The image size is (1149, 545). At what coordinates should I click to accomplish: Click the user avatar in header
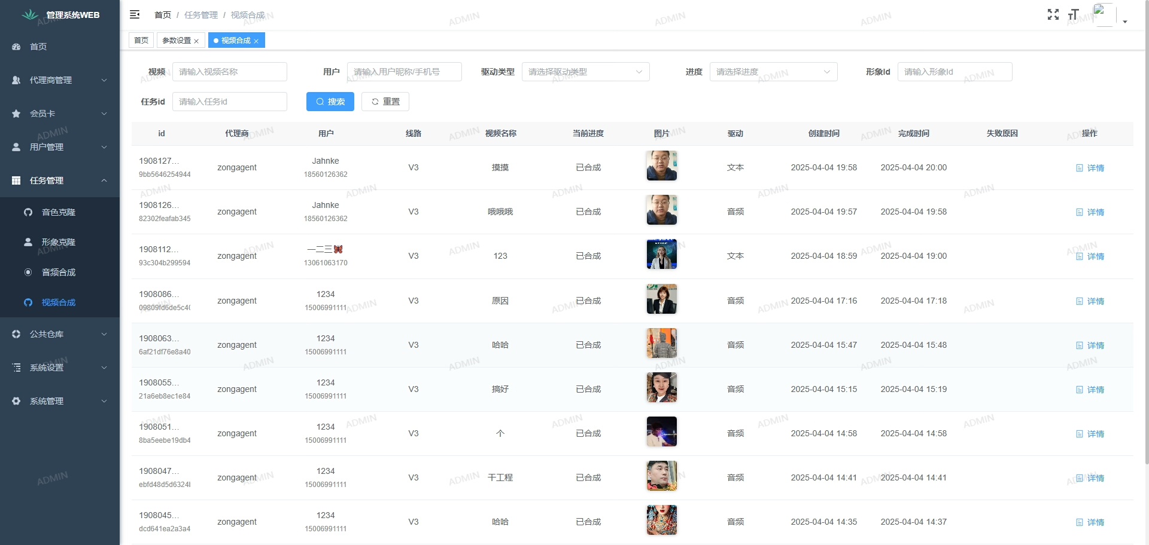(x=1104, y=14)
